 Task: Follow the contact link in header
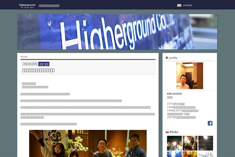tap(188, 5)
